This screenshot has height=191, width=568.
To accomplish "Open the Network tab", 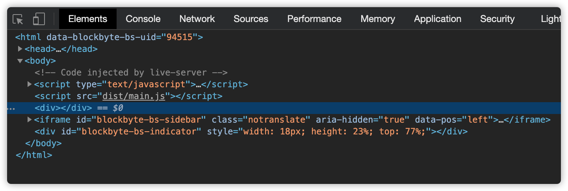I will tap(197, 19).
